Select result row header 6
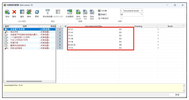 click(60, 45)
